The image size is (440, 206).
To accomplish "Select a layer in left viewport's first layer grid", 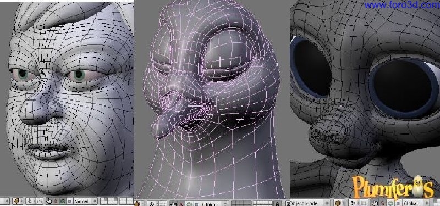I will 109,201.
